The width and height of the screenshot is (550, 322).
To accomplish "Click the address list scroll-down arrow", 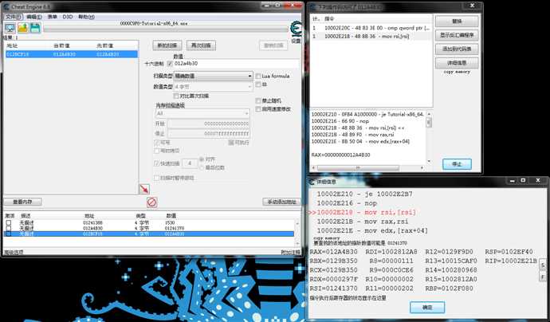I will [x=297, y=243].
